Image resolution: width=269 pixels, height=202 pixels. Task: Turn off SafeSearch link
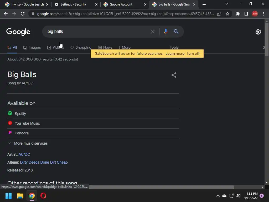(193, 53)
